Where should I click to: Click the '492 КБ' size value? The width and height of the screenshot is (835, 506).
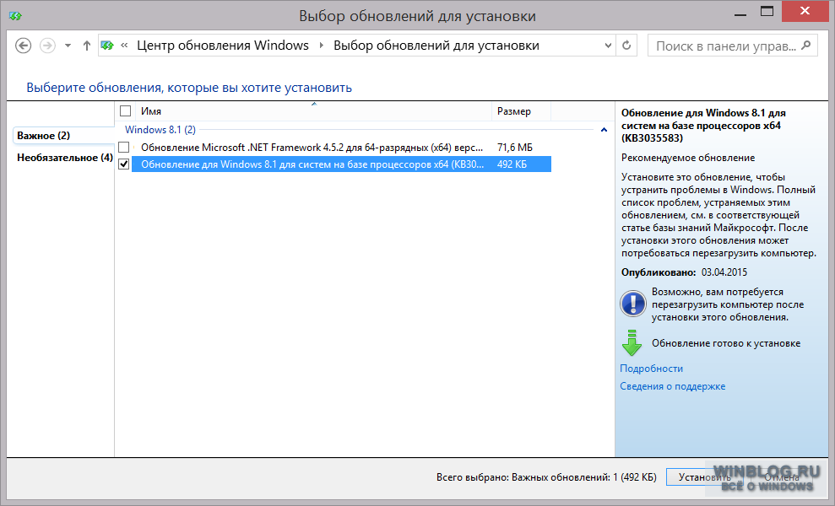(512, 164)
